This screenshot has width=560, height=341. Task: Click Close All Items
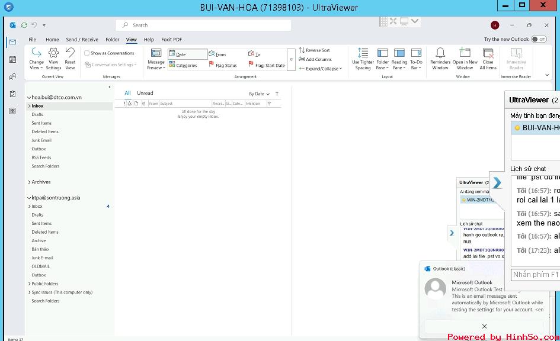[488, 59]
